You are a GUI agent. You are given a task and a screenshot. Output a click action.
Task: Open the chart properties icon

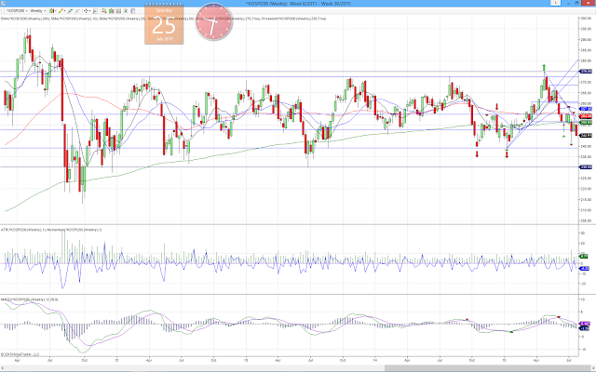pos(132,11)
